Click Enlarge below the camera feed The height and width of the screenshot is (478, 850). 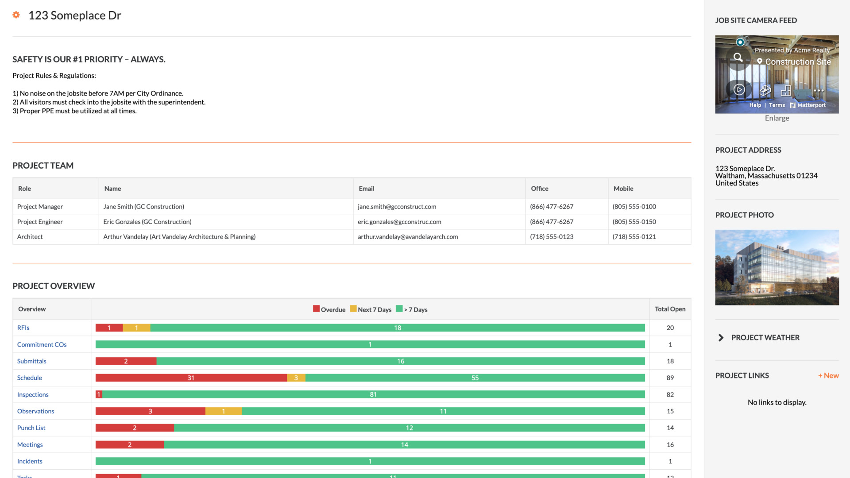777,118
